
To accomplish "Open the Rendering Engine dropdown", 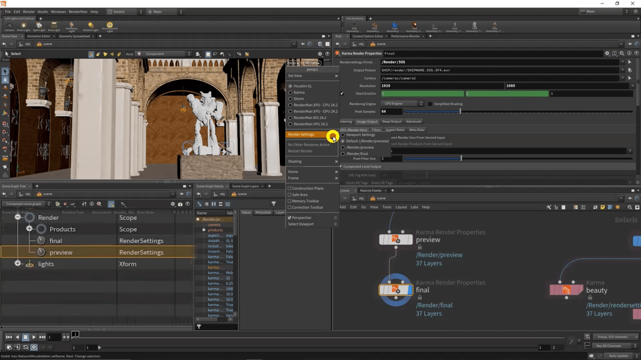I will coord(402,103).
